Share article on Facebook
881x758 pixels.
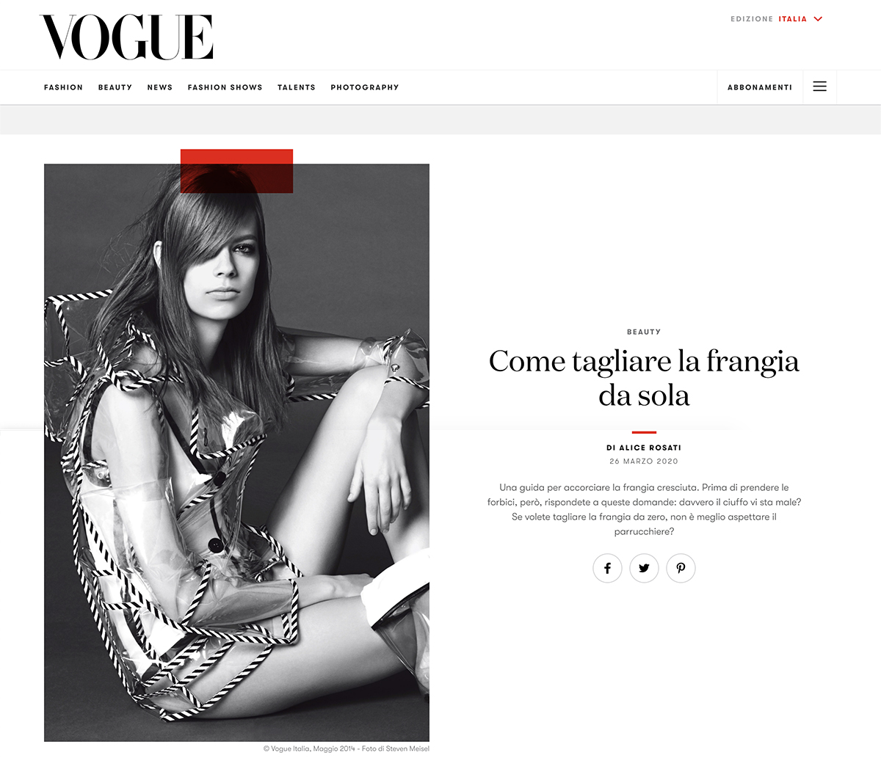[x=607, y=568]
